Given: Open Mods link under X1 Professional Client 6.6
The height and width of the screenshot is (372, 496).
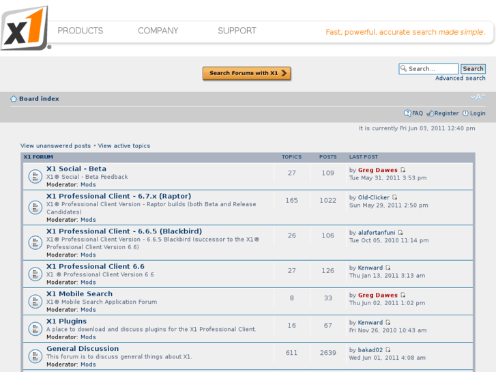Looking at the screenshot, I should click(88, 283).
